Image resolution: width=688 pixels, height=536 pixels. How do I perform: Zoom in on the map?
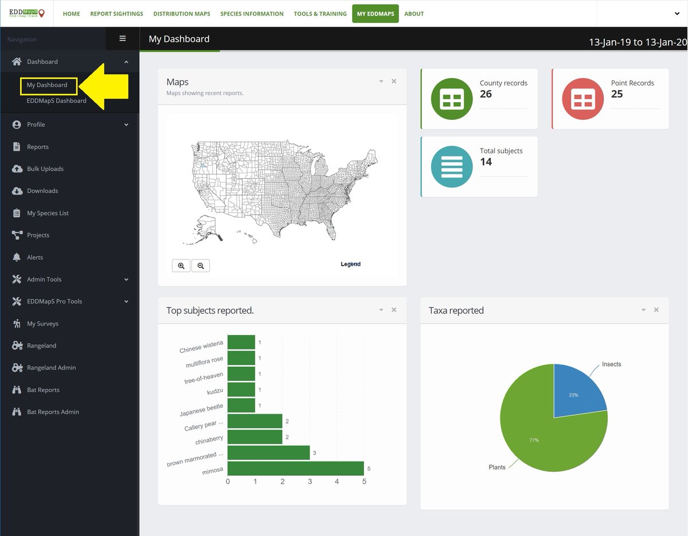tap(181, 266)
